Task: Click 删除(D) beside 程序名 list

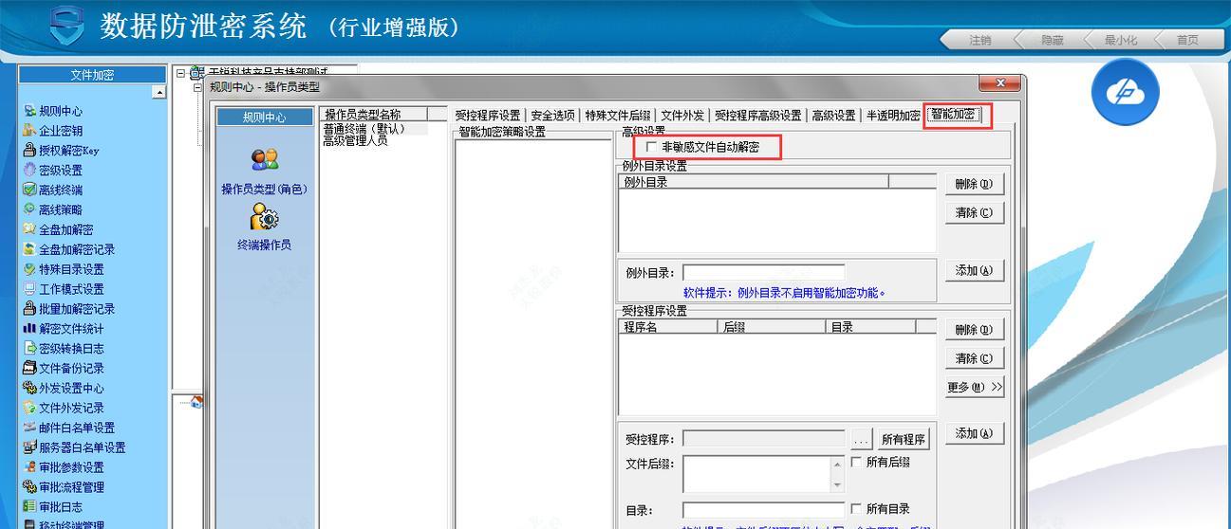Action: [974, 330]
